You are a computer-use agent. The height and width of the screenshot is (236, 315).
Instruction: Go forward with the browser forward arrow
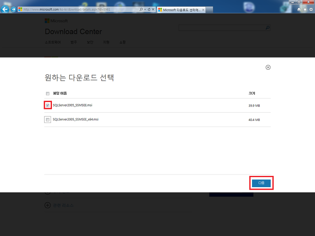[x=13, y=9]
